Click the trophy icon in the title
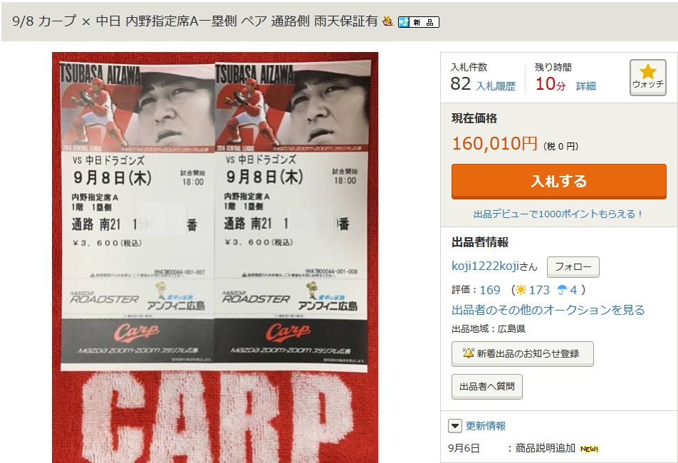 point(388,21)
